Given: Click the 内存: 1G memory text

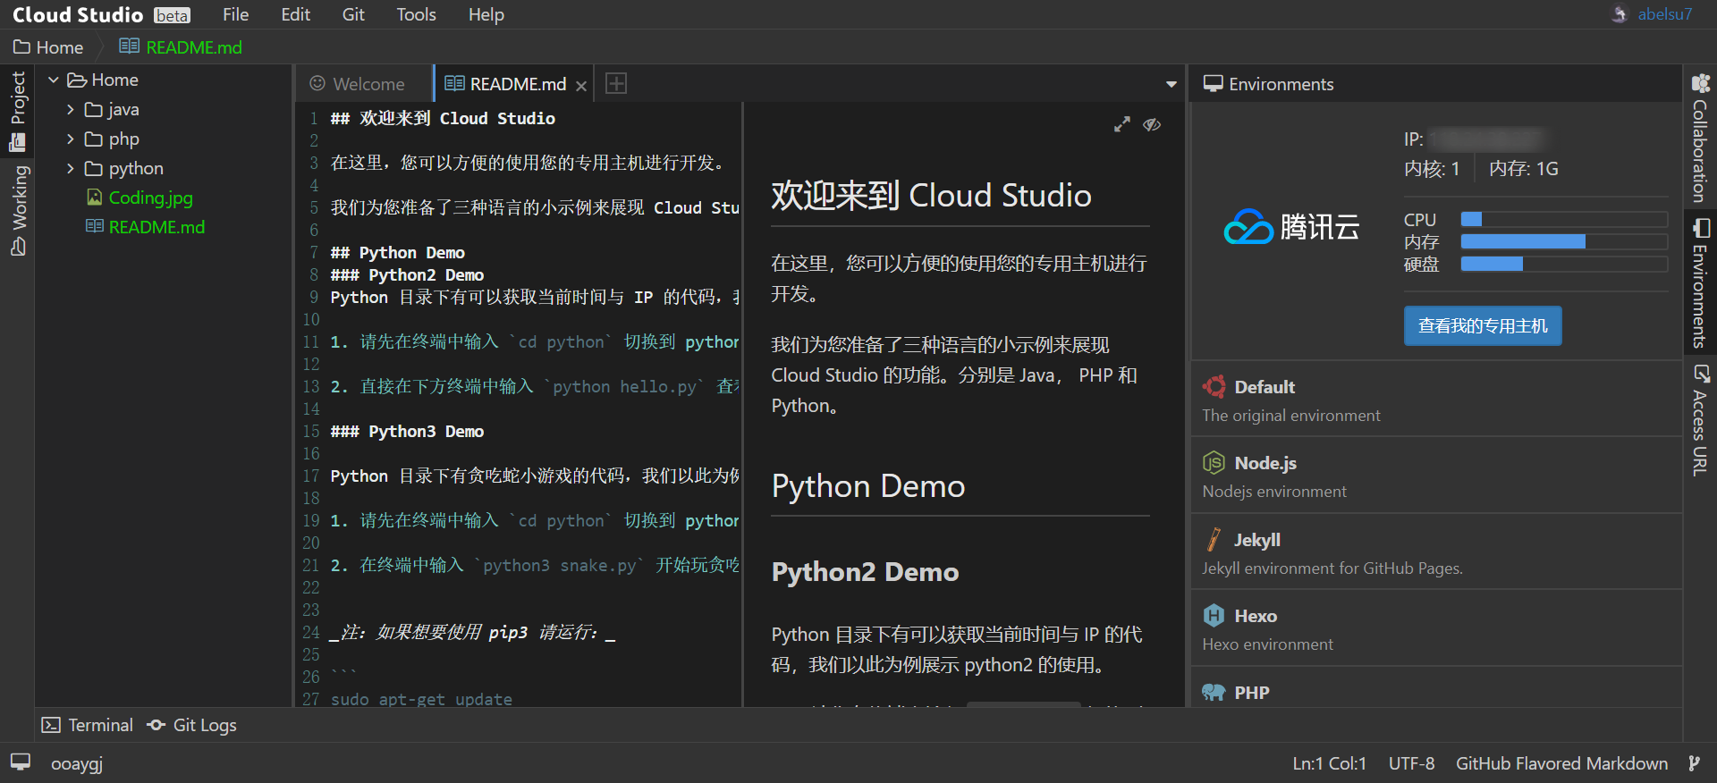Looking at the screenshot, I should (x=1524, y=169).
